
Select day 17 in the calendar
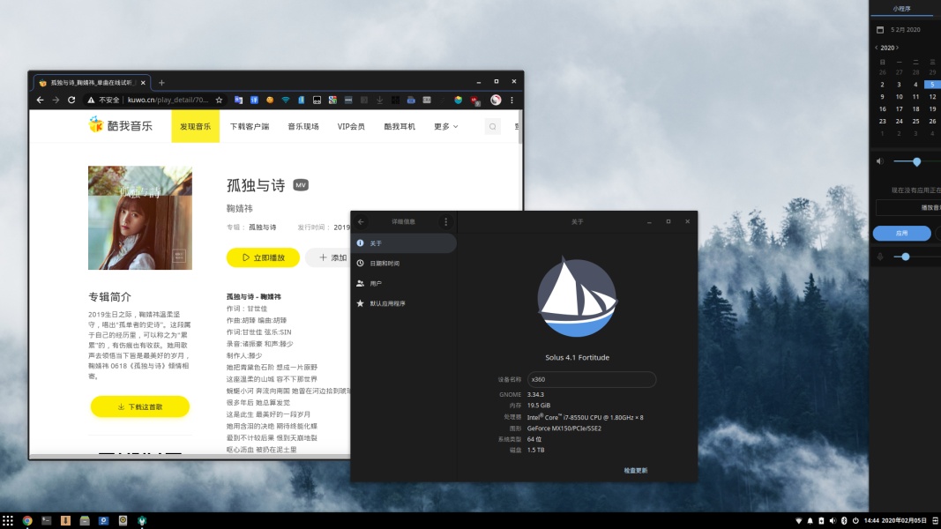(x=899, y=109)
